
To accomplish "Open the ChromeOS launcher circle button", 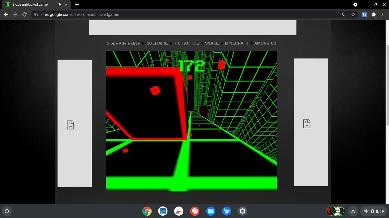I will 7,211.
